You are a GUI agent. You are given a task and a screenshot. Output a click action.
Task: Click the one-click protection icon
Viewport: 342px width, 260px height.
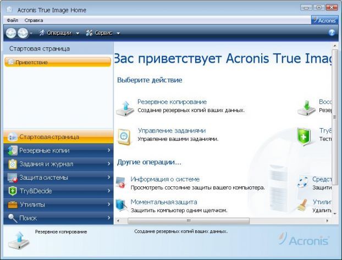click(x=121, y=205)
